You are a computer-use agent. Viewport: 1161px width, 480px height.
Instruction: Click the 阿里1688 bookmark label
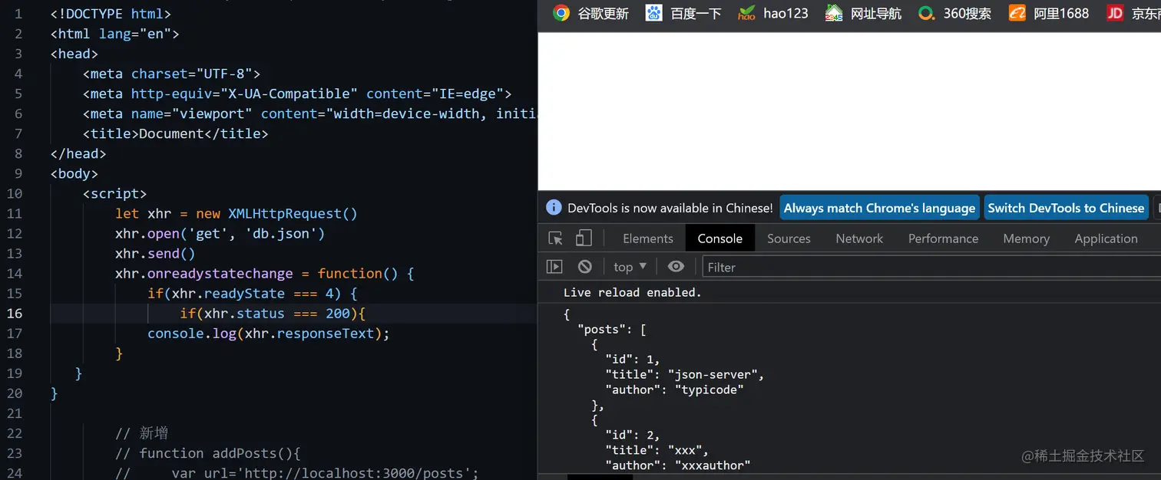(1061, 13)
